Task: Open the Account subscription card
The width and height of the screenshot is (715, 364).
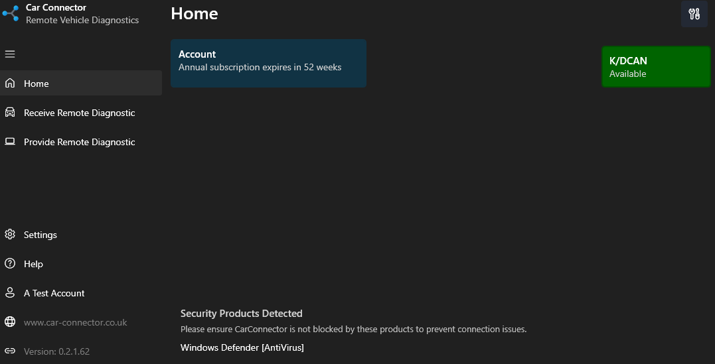Action: pos(268,63)
